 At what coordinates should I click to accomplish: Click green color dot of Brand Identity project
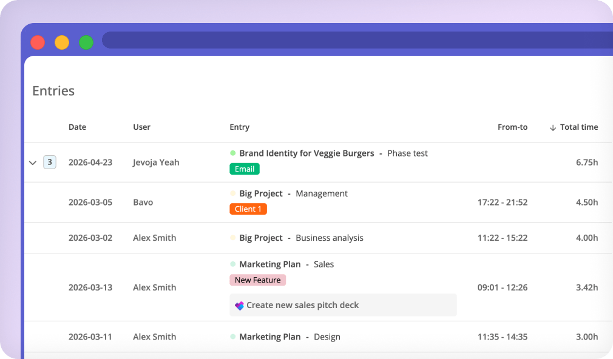click(233, 153)
